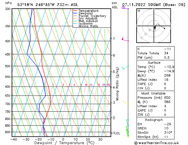Click the Surface section header
188x145 pixels.
coord(154,63)
